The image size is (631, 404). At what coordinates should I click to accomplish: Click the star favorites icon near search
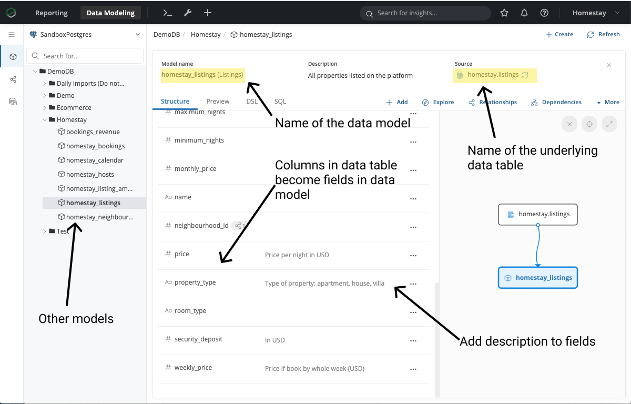click(504, 13)
